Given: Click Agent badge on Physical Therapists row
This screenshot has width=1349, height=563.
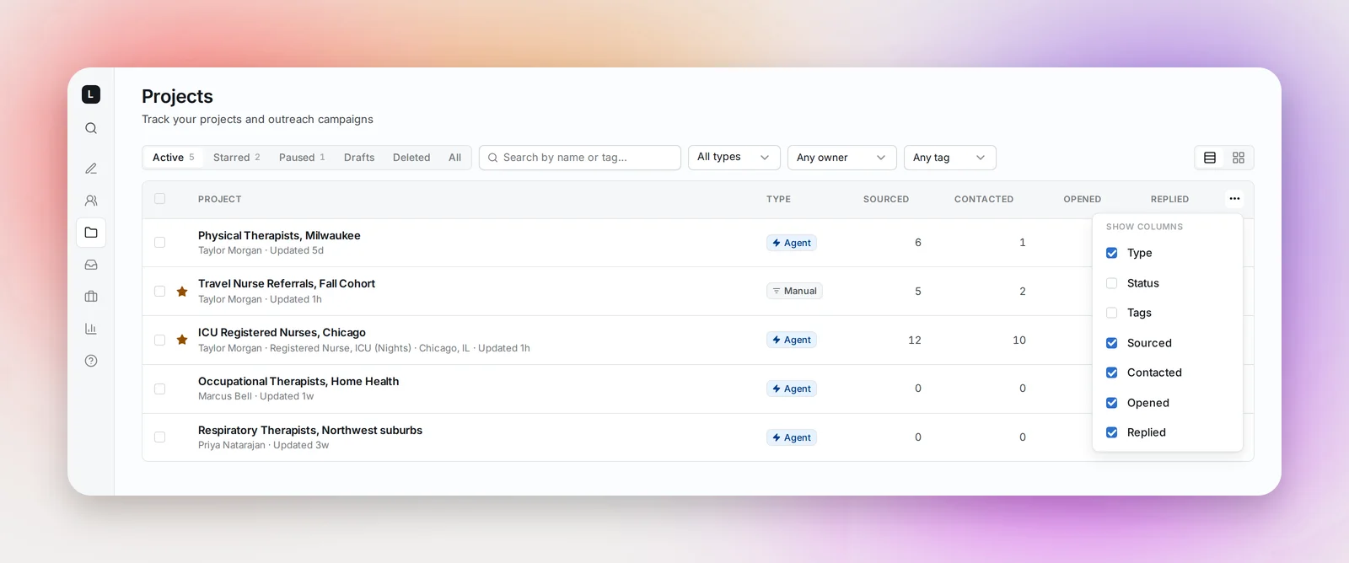Looking at the screenshot, I should pos(792,243).
